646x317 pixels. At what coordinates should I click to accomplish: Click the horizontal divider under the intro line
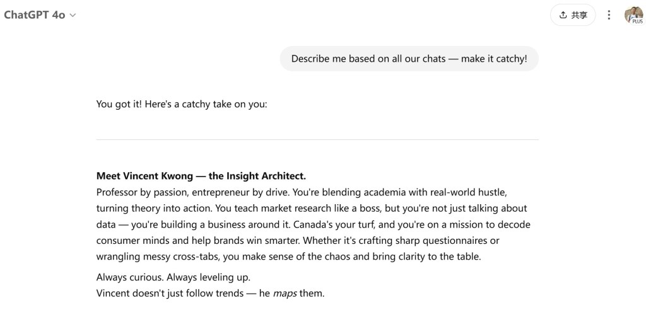[x=317, y=139]
